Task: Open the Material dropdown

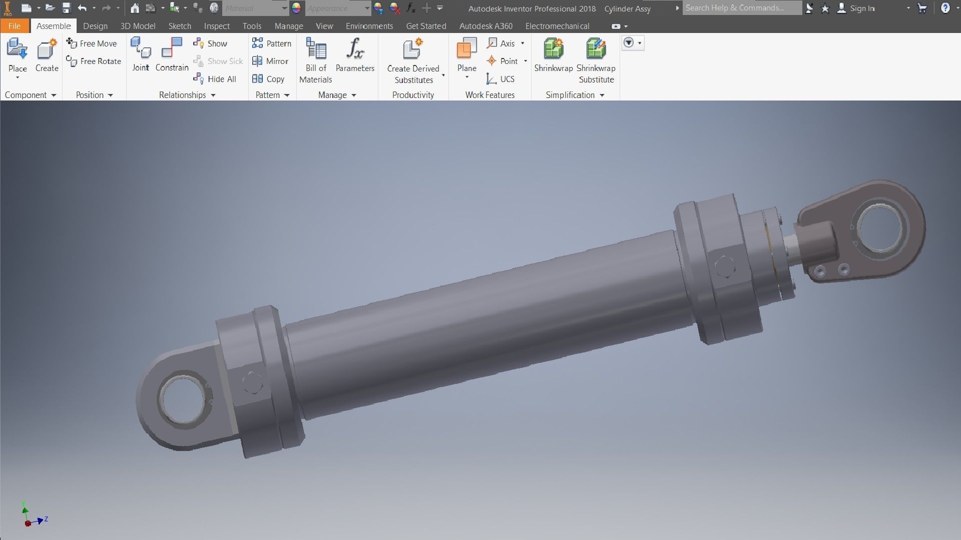Action: point(284,8)
